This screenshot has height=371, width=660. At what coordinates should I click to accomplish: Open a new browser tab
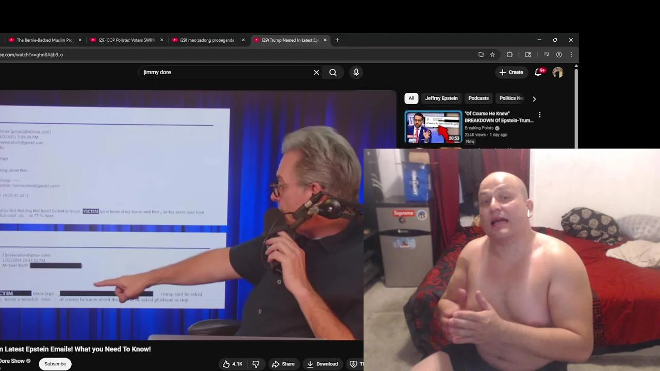(337, 40)
